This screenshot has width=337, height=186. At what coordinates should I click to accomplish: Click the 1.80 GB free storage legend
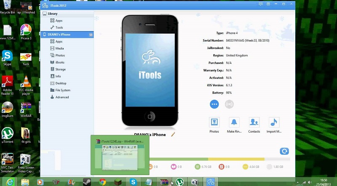(275, 167)
